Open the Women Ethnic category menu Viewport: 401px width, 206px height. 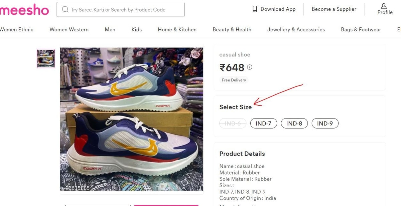pyautogui.click(x=17, y=29)
